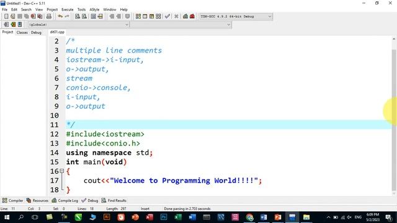Open the Search menu
The width and height of the screenshot is (397, 223).
point(26,9)
